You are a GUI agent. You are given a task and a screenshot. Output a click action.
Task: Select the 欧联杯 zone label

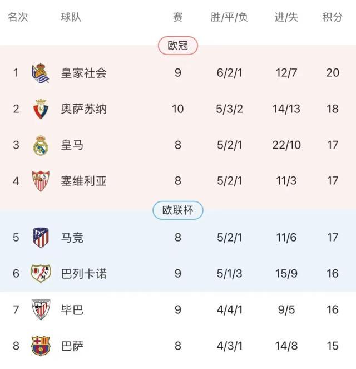(178, 210)
